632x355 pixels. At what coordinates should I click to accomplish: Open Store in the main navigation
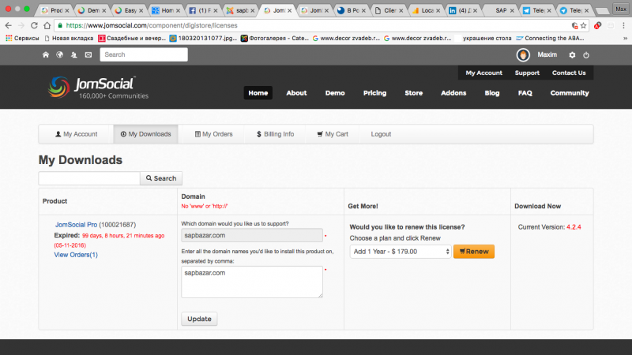point(413,93)
